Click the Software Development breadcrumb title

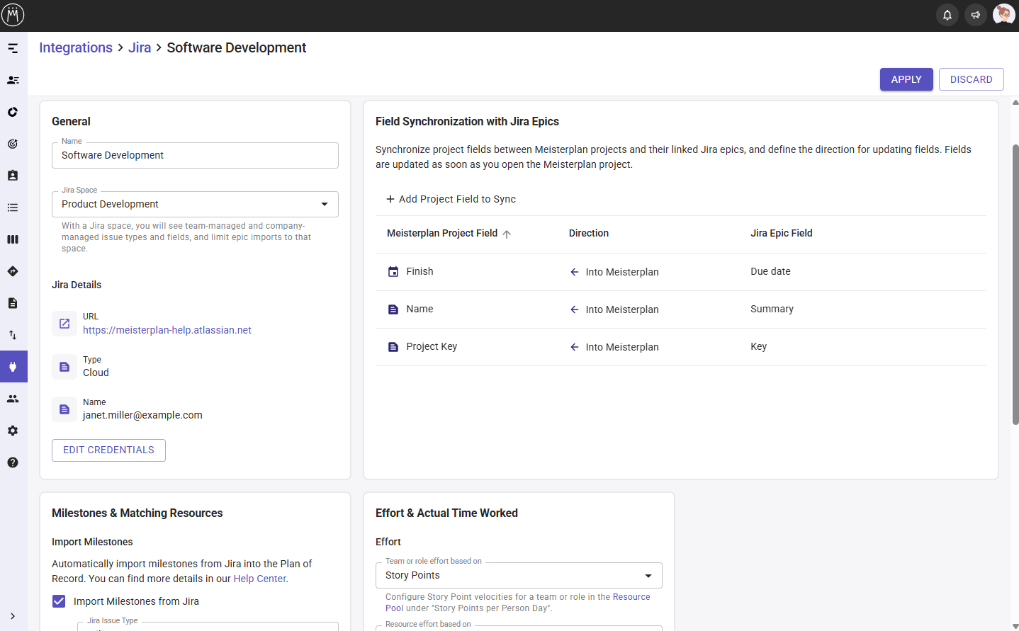[237, 47]
